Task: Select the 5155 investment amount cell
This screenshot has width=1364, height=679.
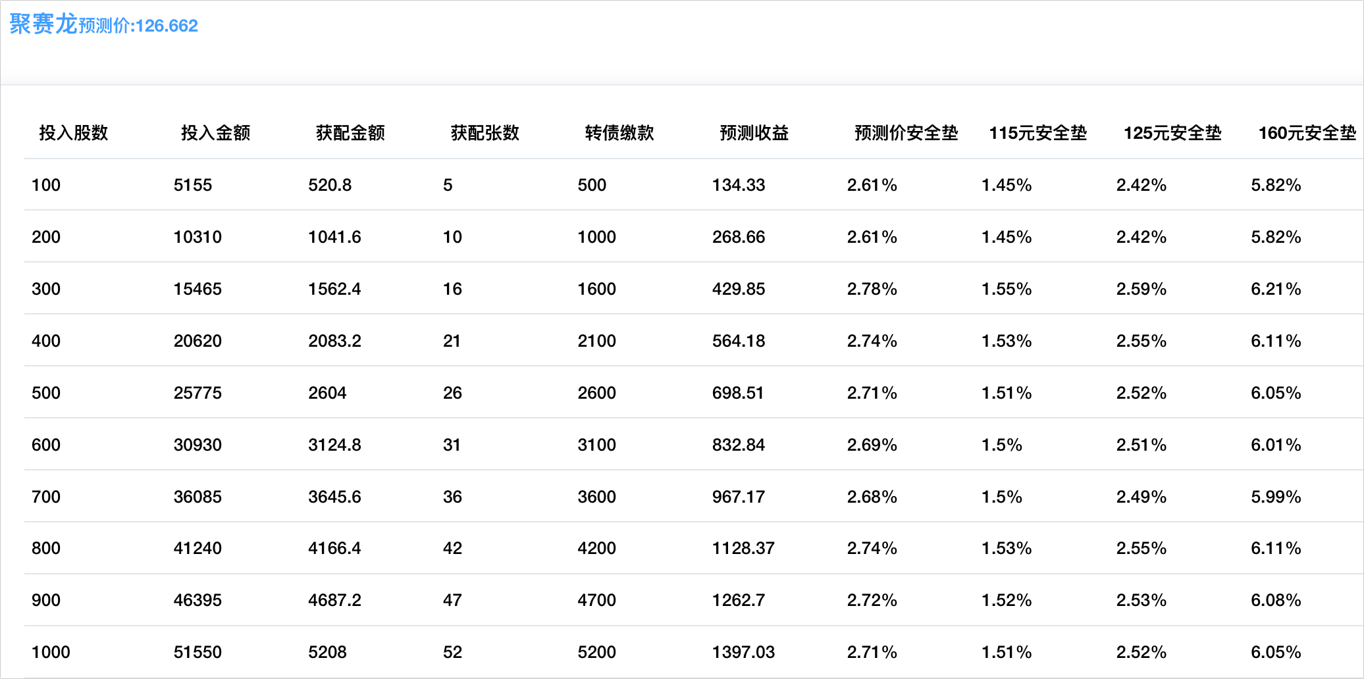Action: [x=193, y=185]
